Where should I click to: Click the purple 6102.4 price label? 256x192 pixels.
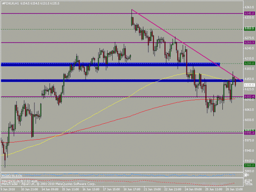point(249,97)
